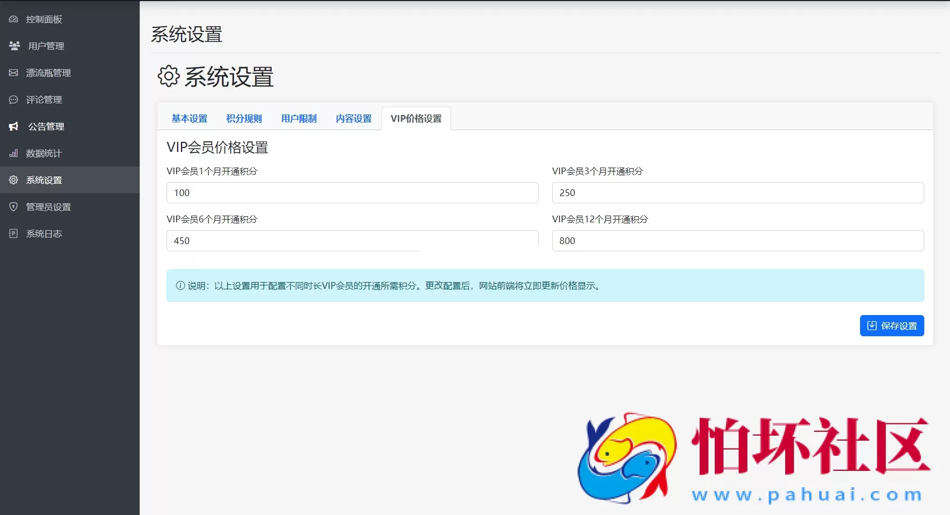Select the megaphone icon for 公告管理
Screen dimensions: 950x515
tap(13, 126)
